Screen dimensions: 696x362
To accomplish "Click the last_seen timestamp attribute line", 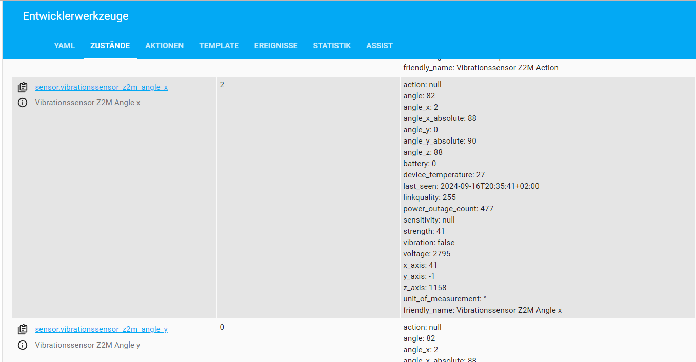I will point(471,186).
